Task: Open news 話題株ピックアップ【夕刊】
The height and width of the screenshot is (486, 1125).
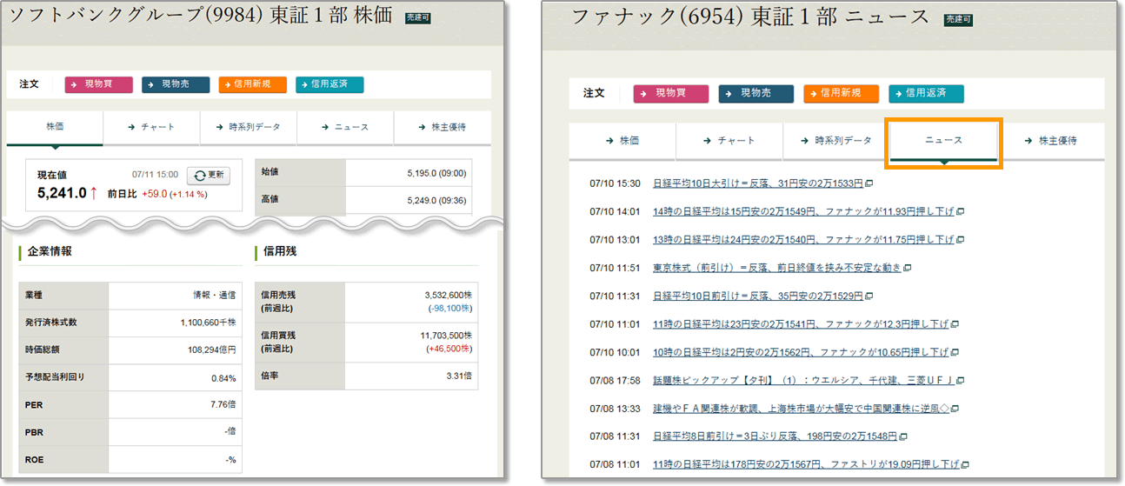Action: (x=803, y=380)
